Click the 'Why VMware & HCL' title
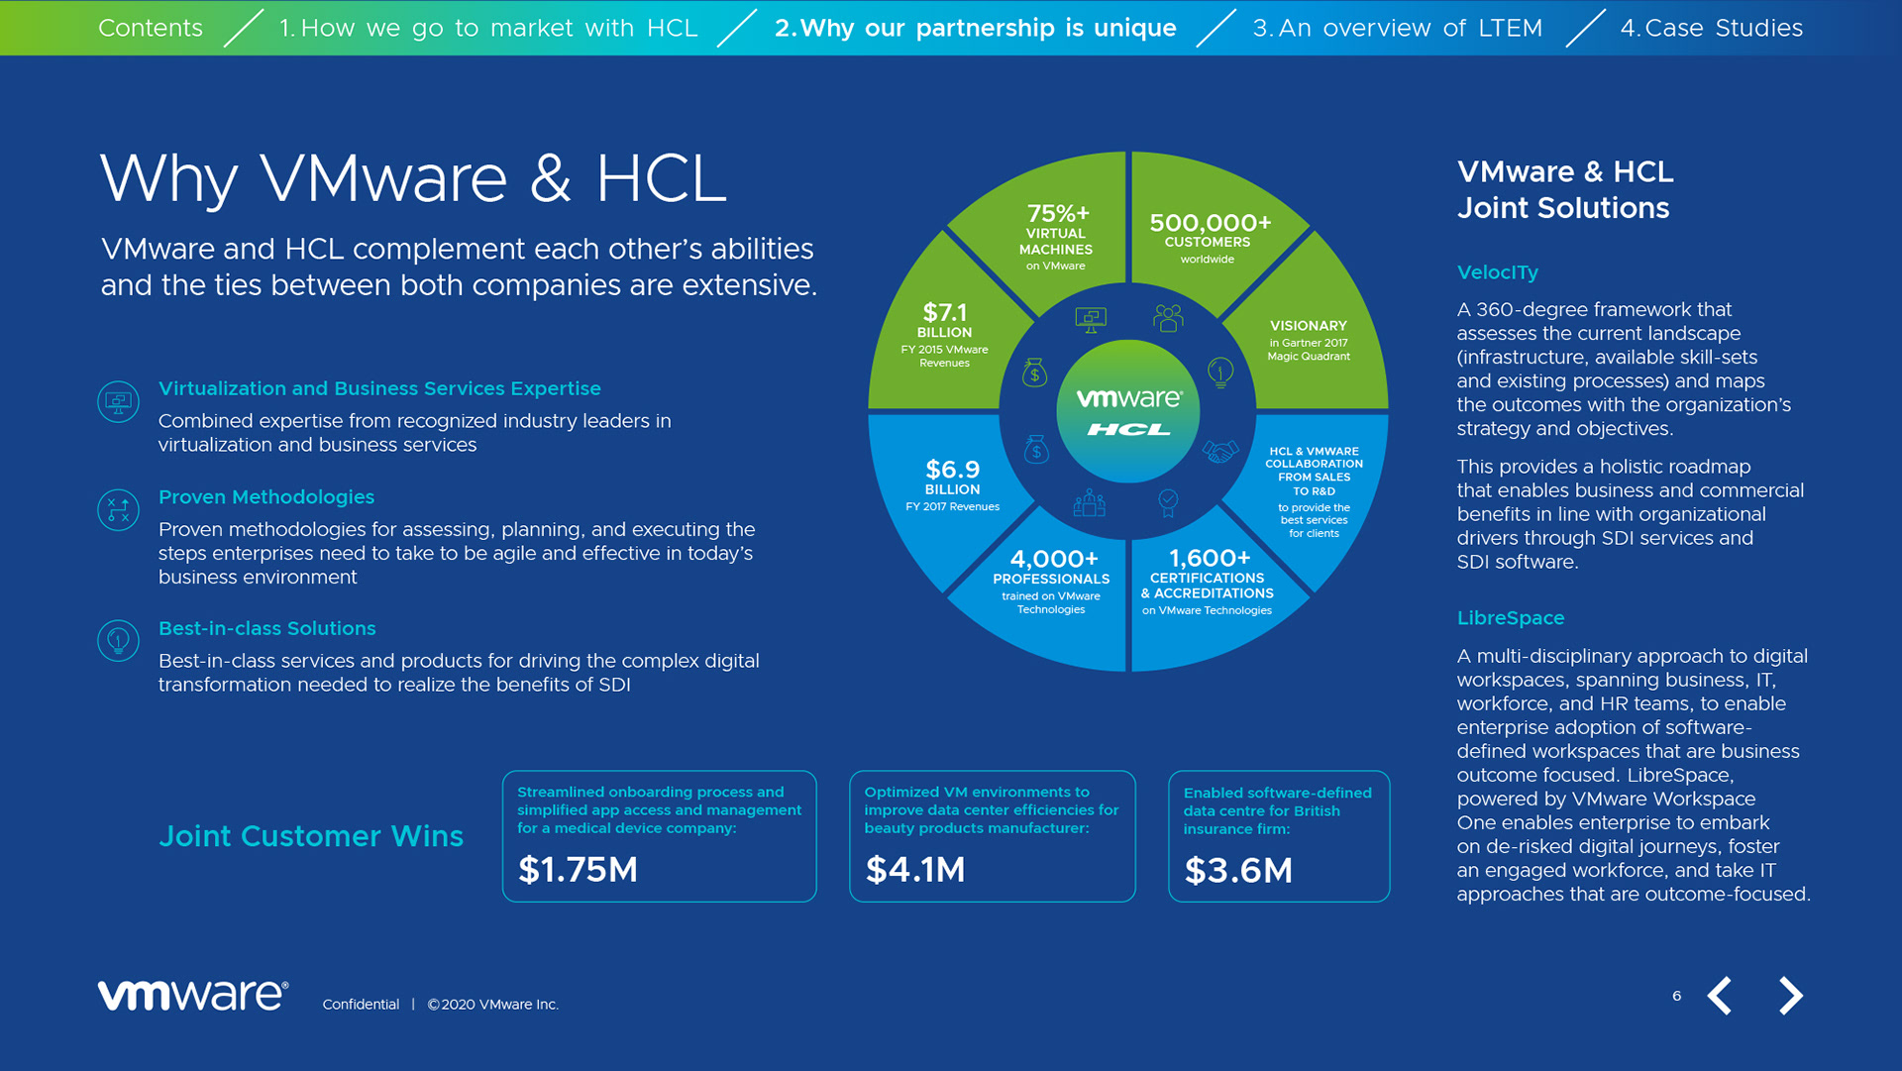This screenshot has height=1071, width=1902. click(413, 179)
